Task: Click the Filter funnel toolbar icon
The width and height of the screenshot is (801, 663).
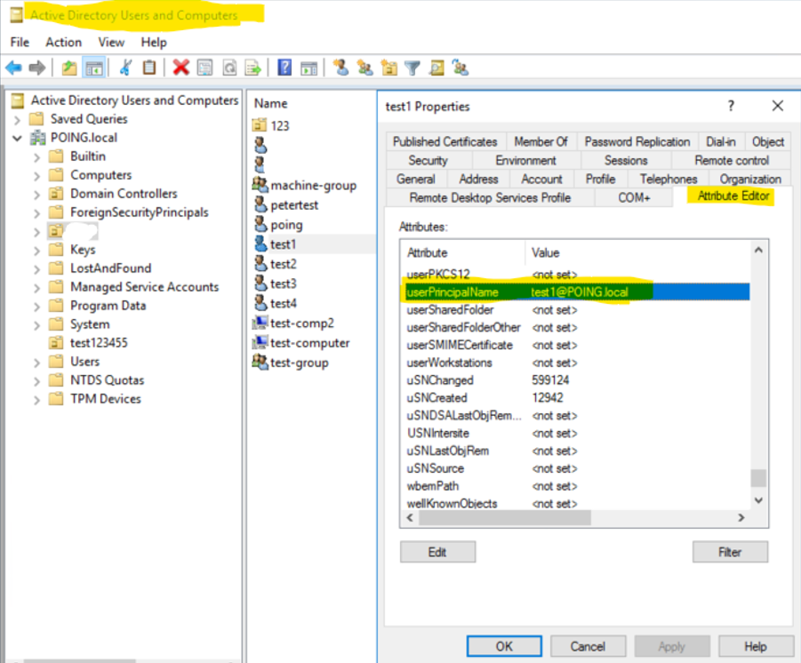Action: (x=412, y=68)
